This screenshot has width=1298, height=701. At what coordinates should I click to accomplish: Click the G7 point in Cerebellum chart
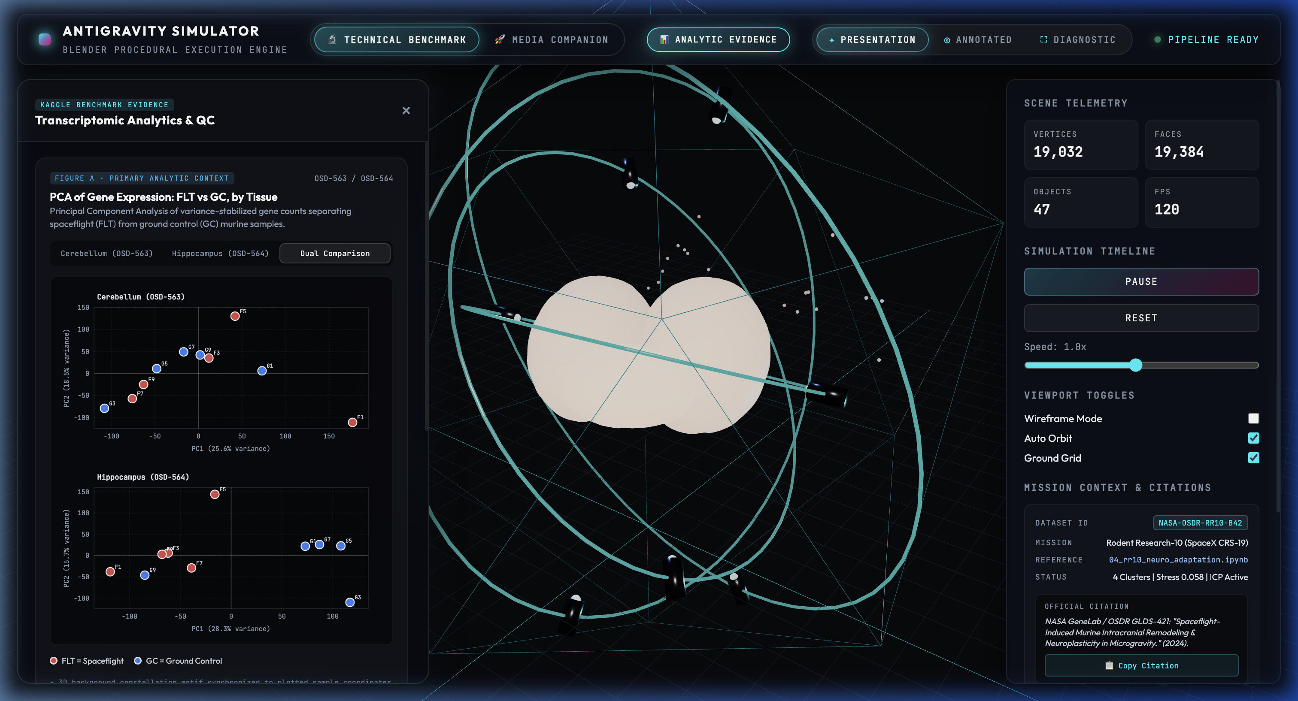pos(184,351)
